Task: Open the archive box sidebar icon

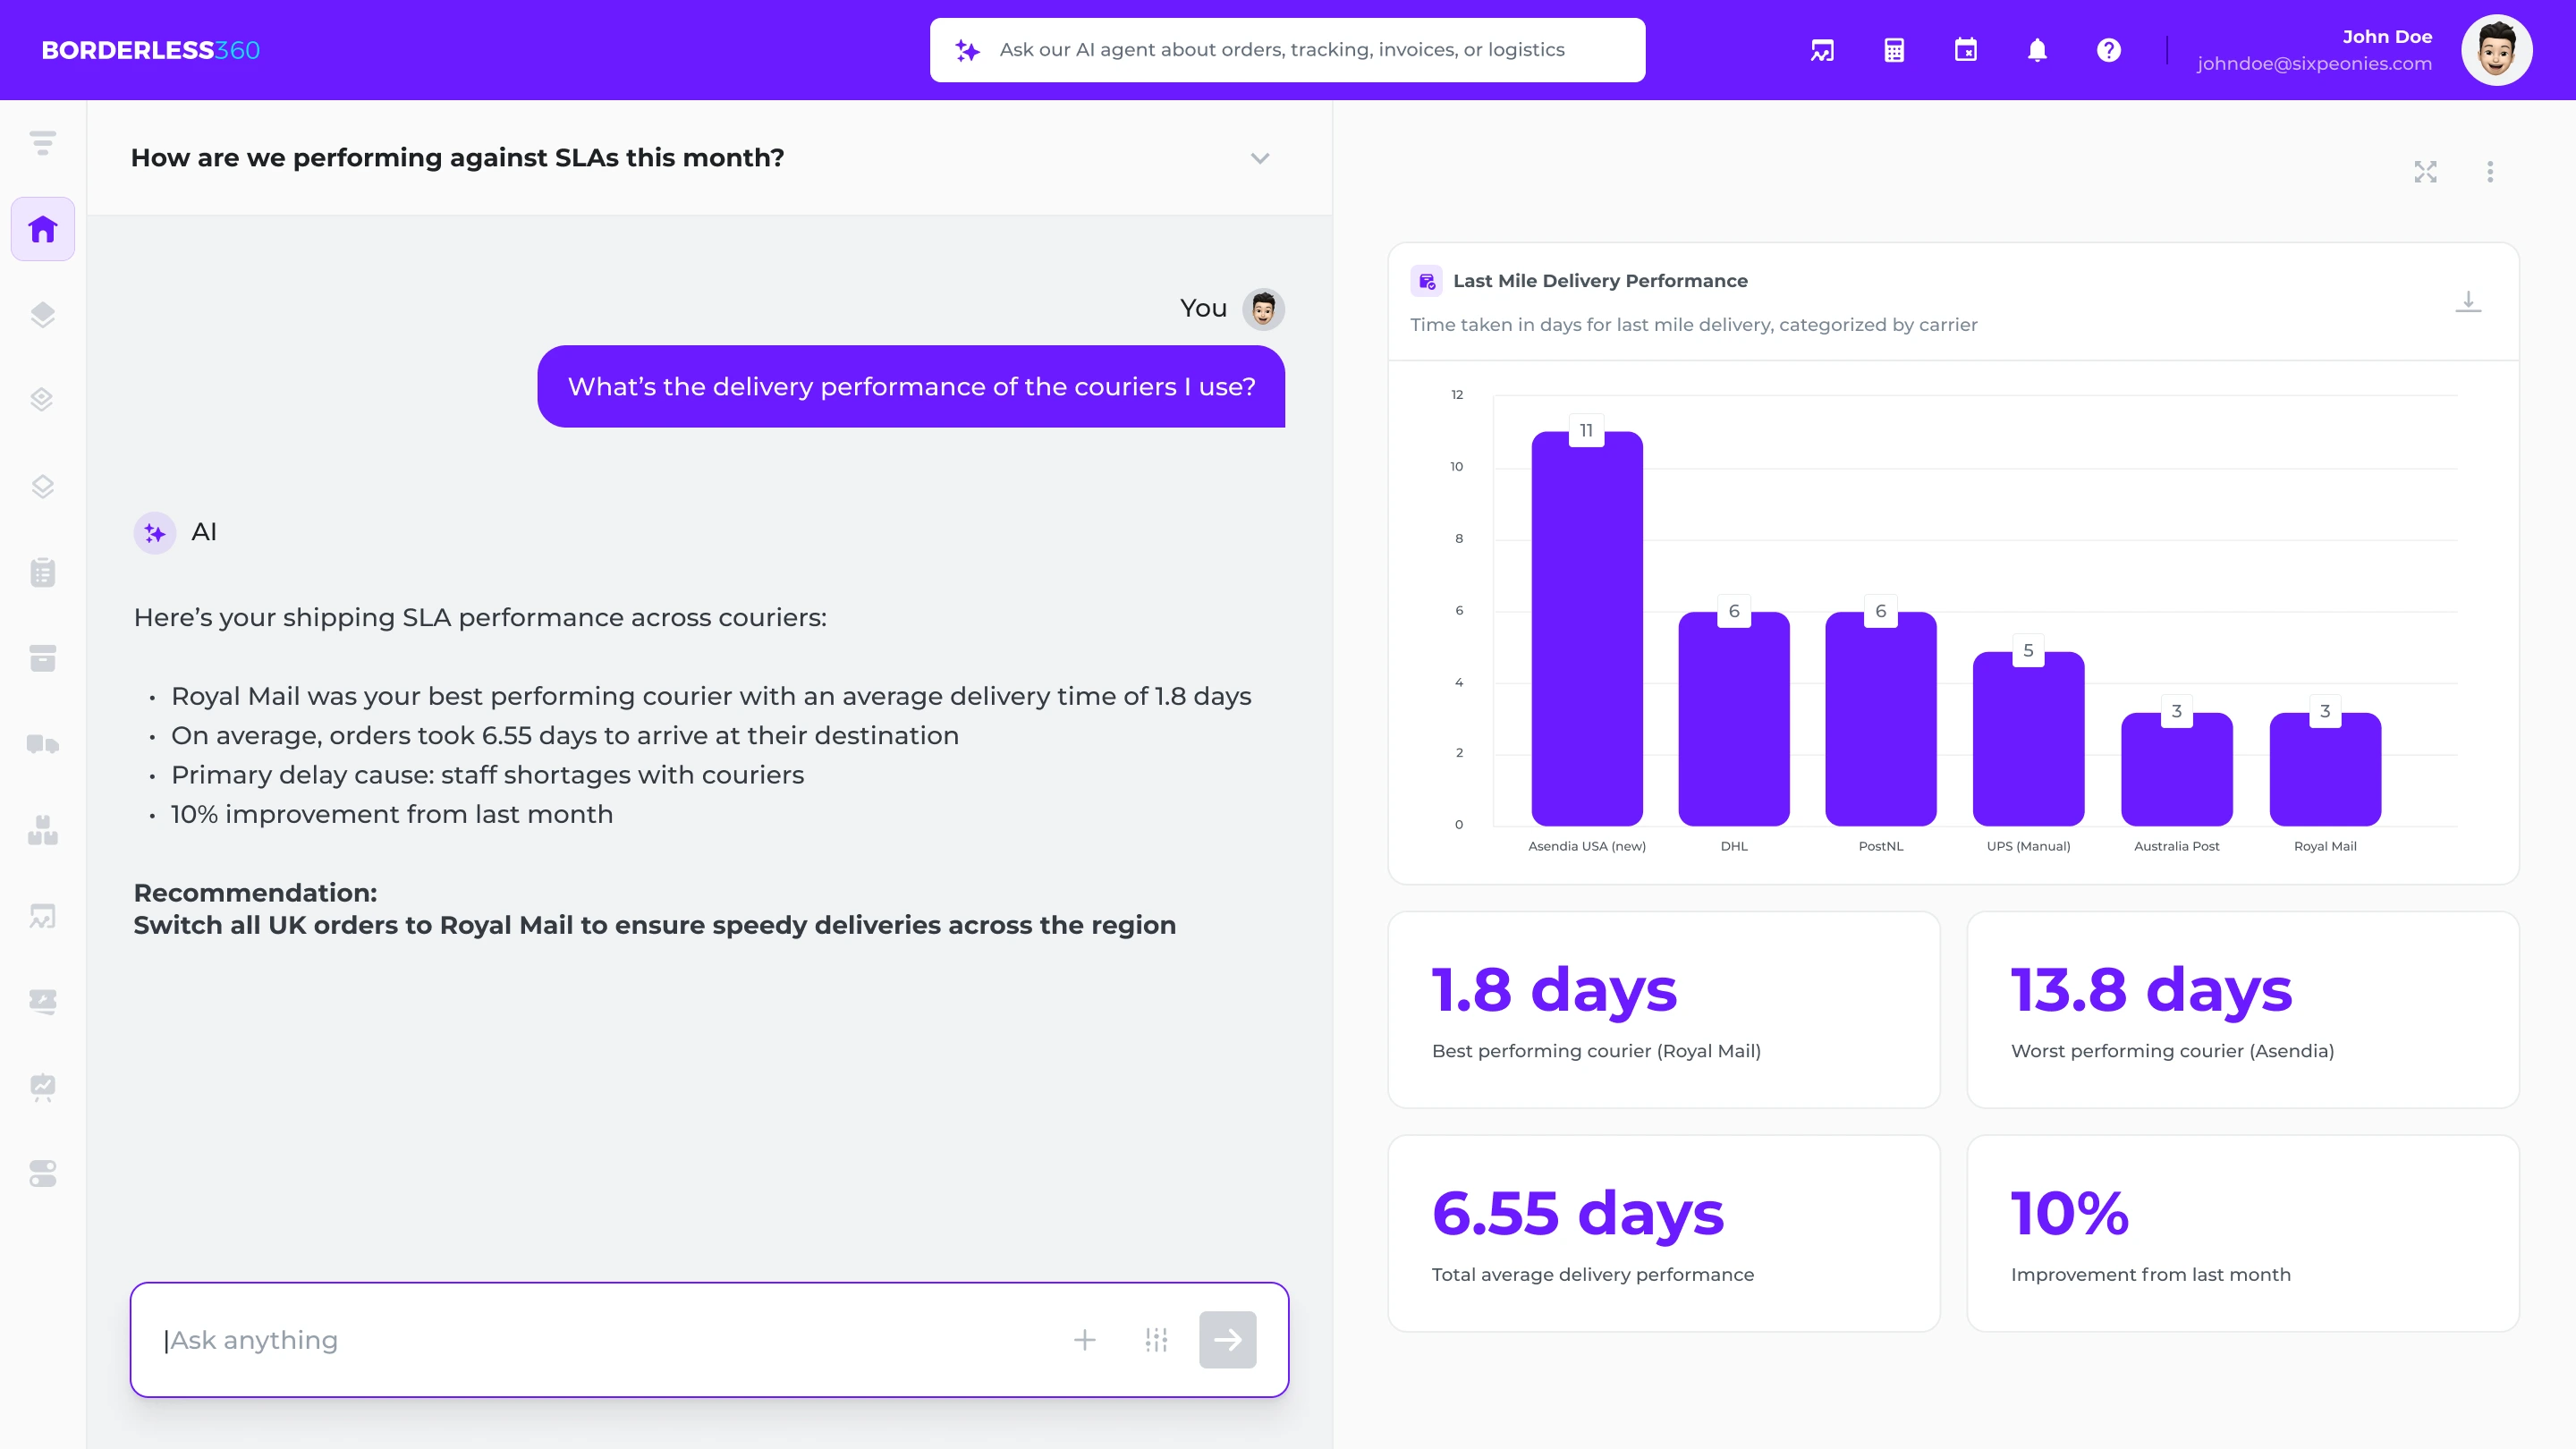Action: point(42,658)
